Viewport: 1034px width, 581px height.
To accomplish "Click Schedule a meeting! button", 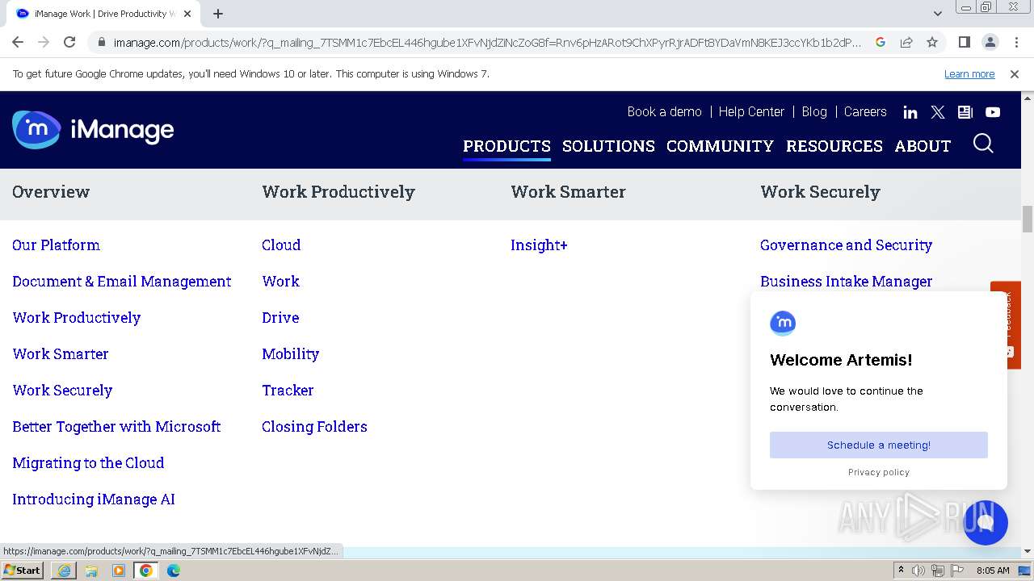I will [879, 445].
